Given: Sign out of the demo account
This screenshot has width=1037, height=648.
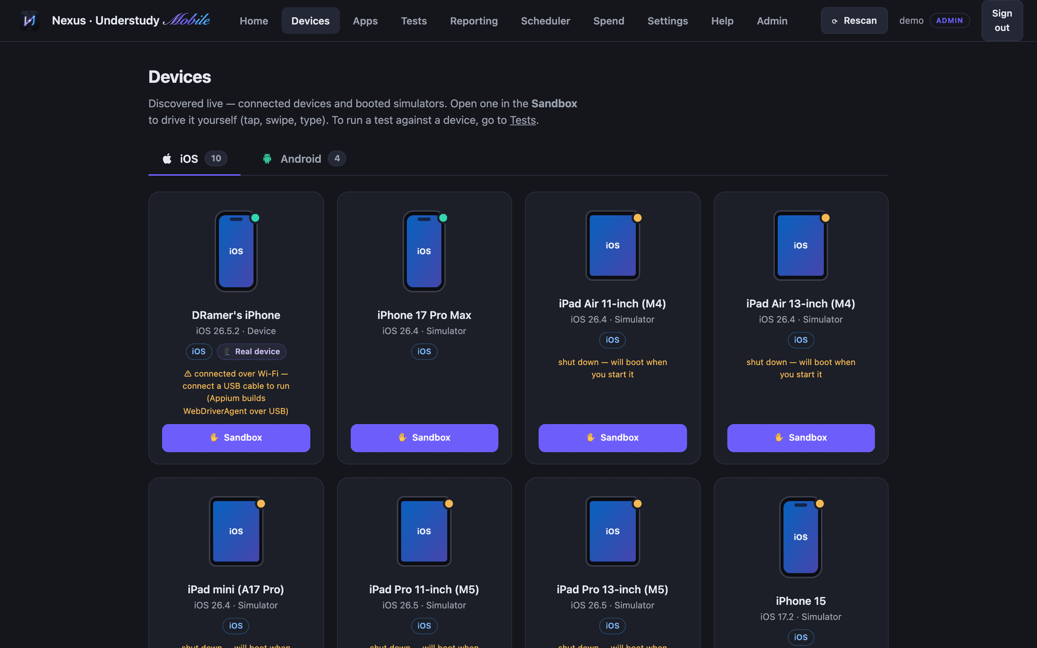Looking at the screenshot, I should pyautogui.click(x=1002, y=21).
